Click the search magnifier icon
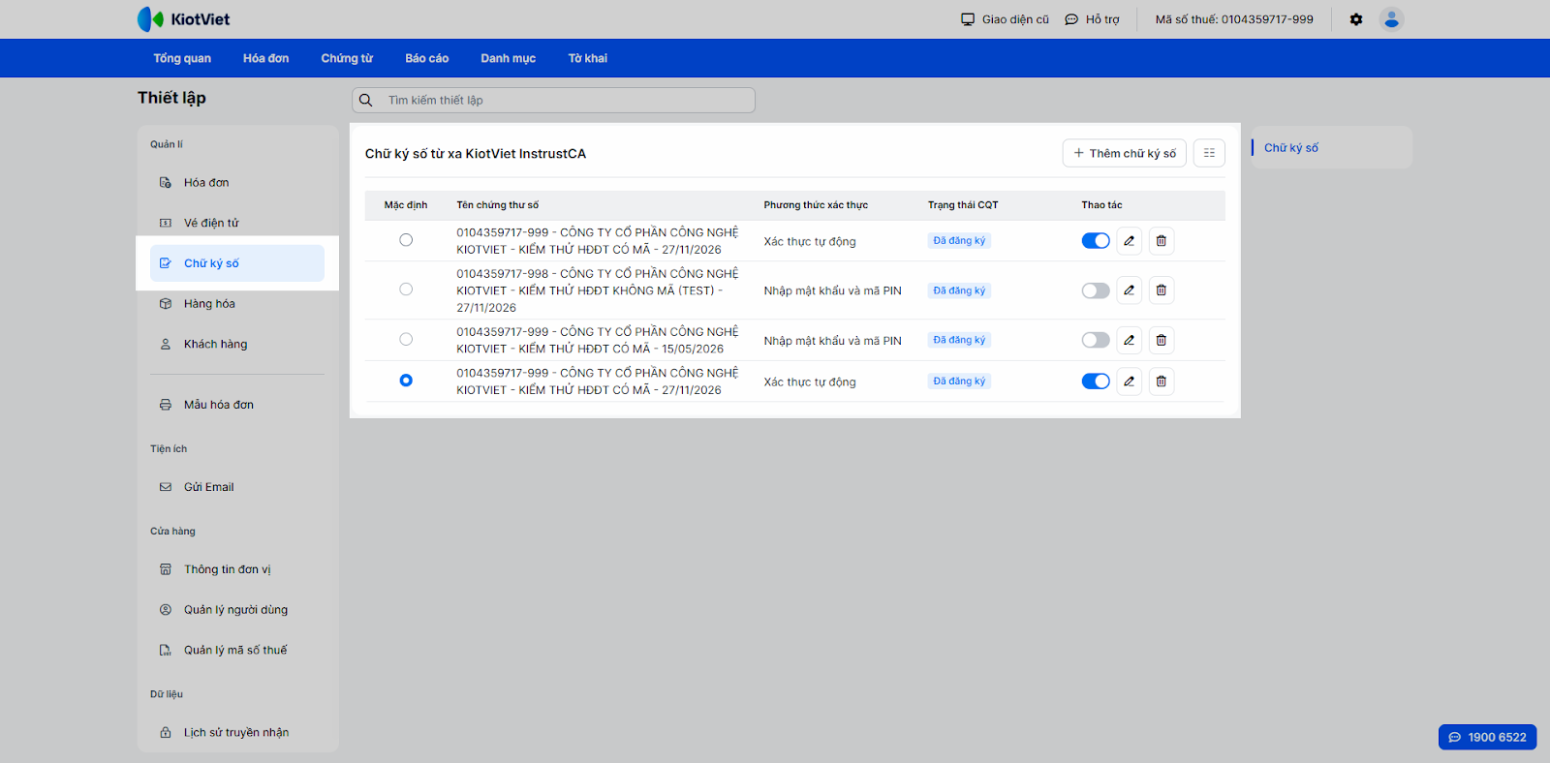 pyautogui.click(x=366, y=100)
